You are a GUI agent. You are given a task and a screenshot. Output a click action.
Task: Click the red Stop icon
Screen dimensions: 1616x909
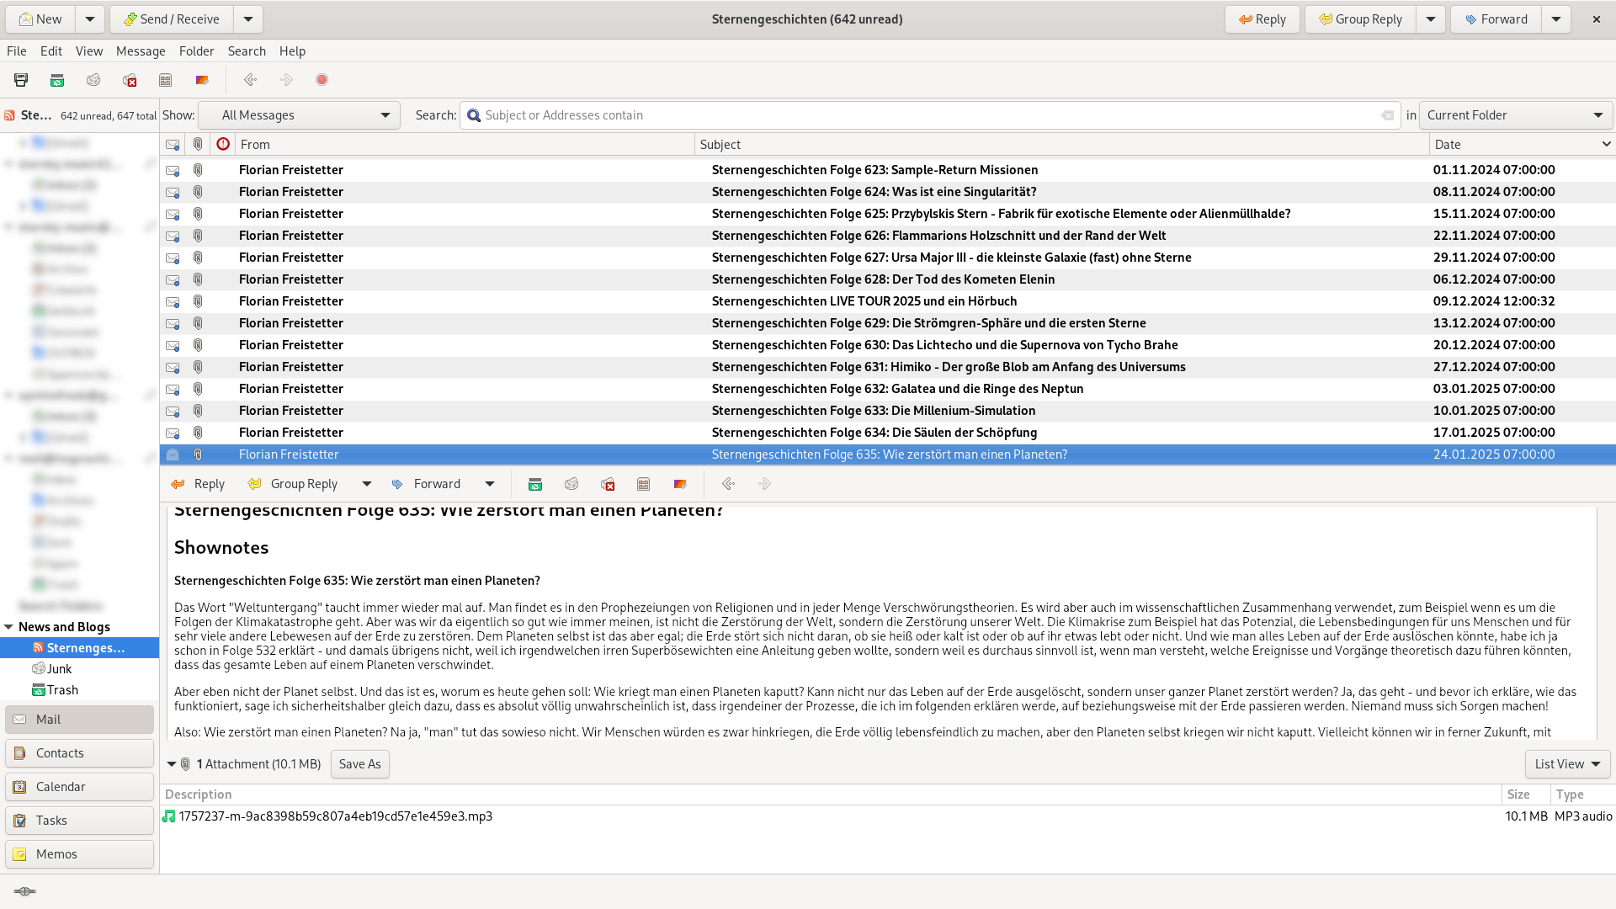[x=322, y=80]
